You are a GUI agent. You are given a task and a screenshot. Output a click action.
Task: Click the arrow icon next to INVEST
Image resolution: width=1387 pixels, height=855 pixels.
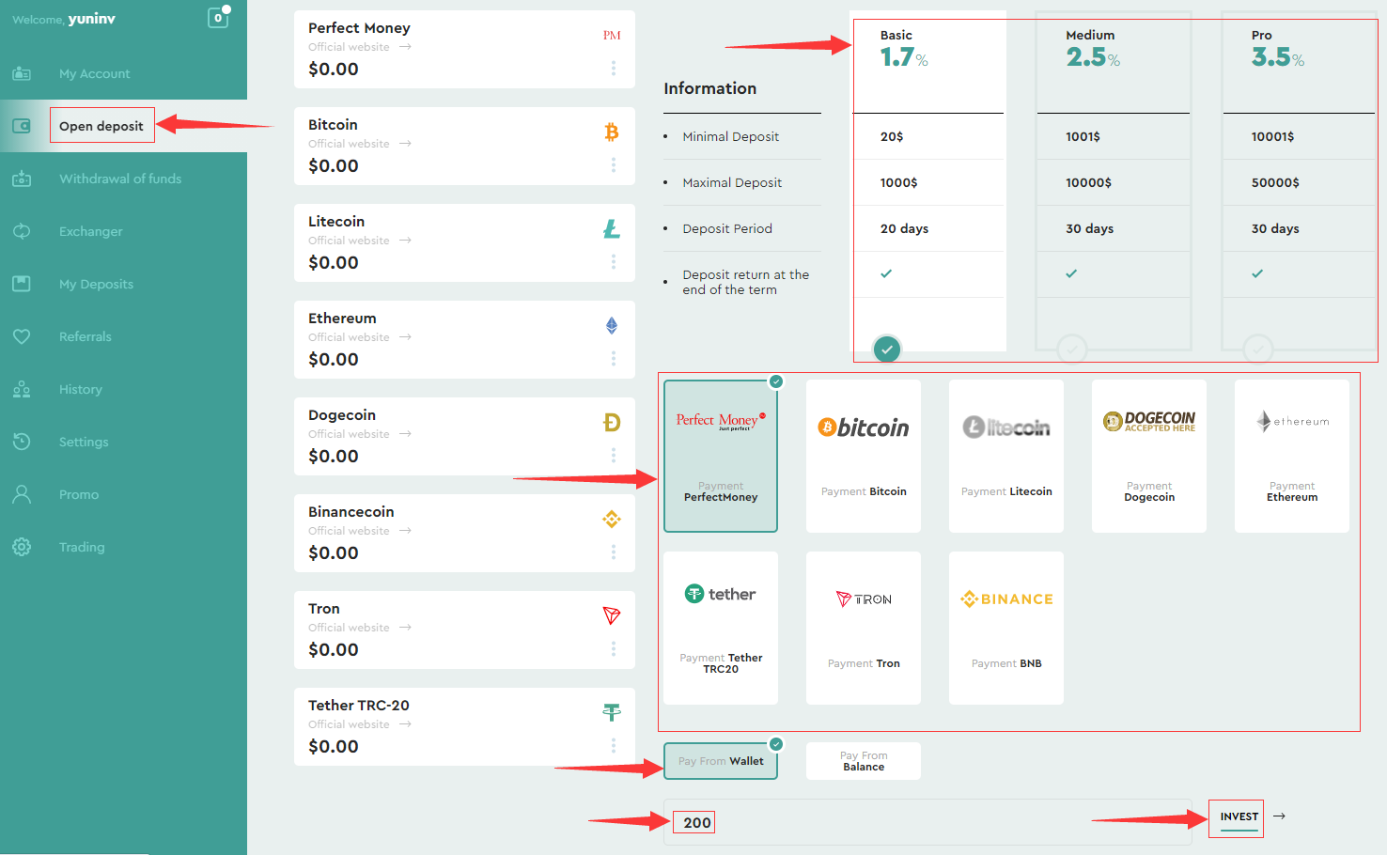(1279, 816)
